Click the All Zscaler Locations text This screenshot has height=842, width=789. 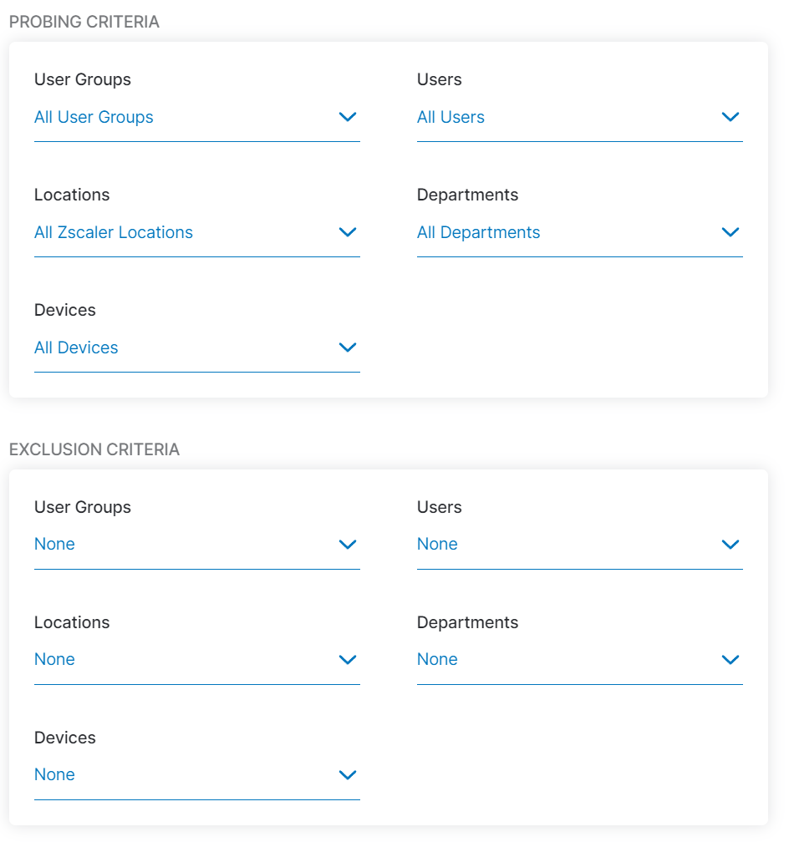[114, 232]
